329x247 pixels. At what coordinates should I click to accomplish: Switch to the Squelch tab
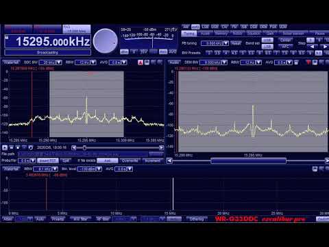point(254,34)
